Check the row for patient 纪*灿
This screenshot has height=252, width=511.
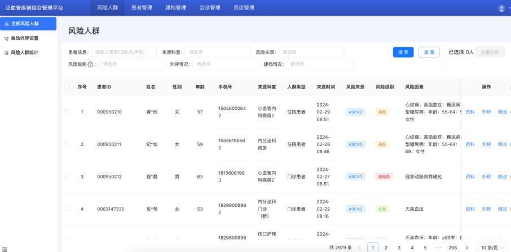(67, 144)
